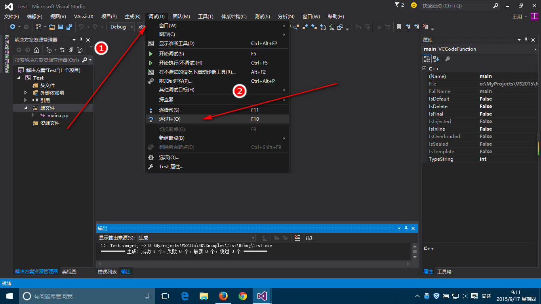Collapse the Test project node

[19, 78]
